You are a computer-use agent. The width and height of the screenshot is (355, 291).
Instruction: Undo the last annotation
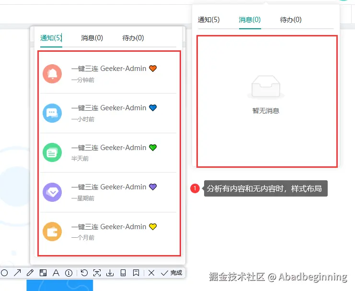click(84, 273)
